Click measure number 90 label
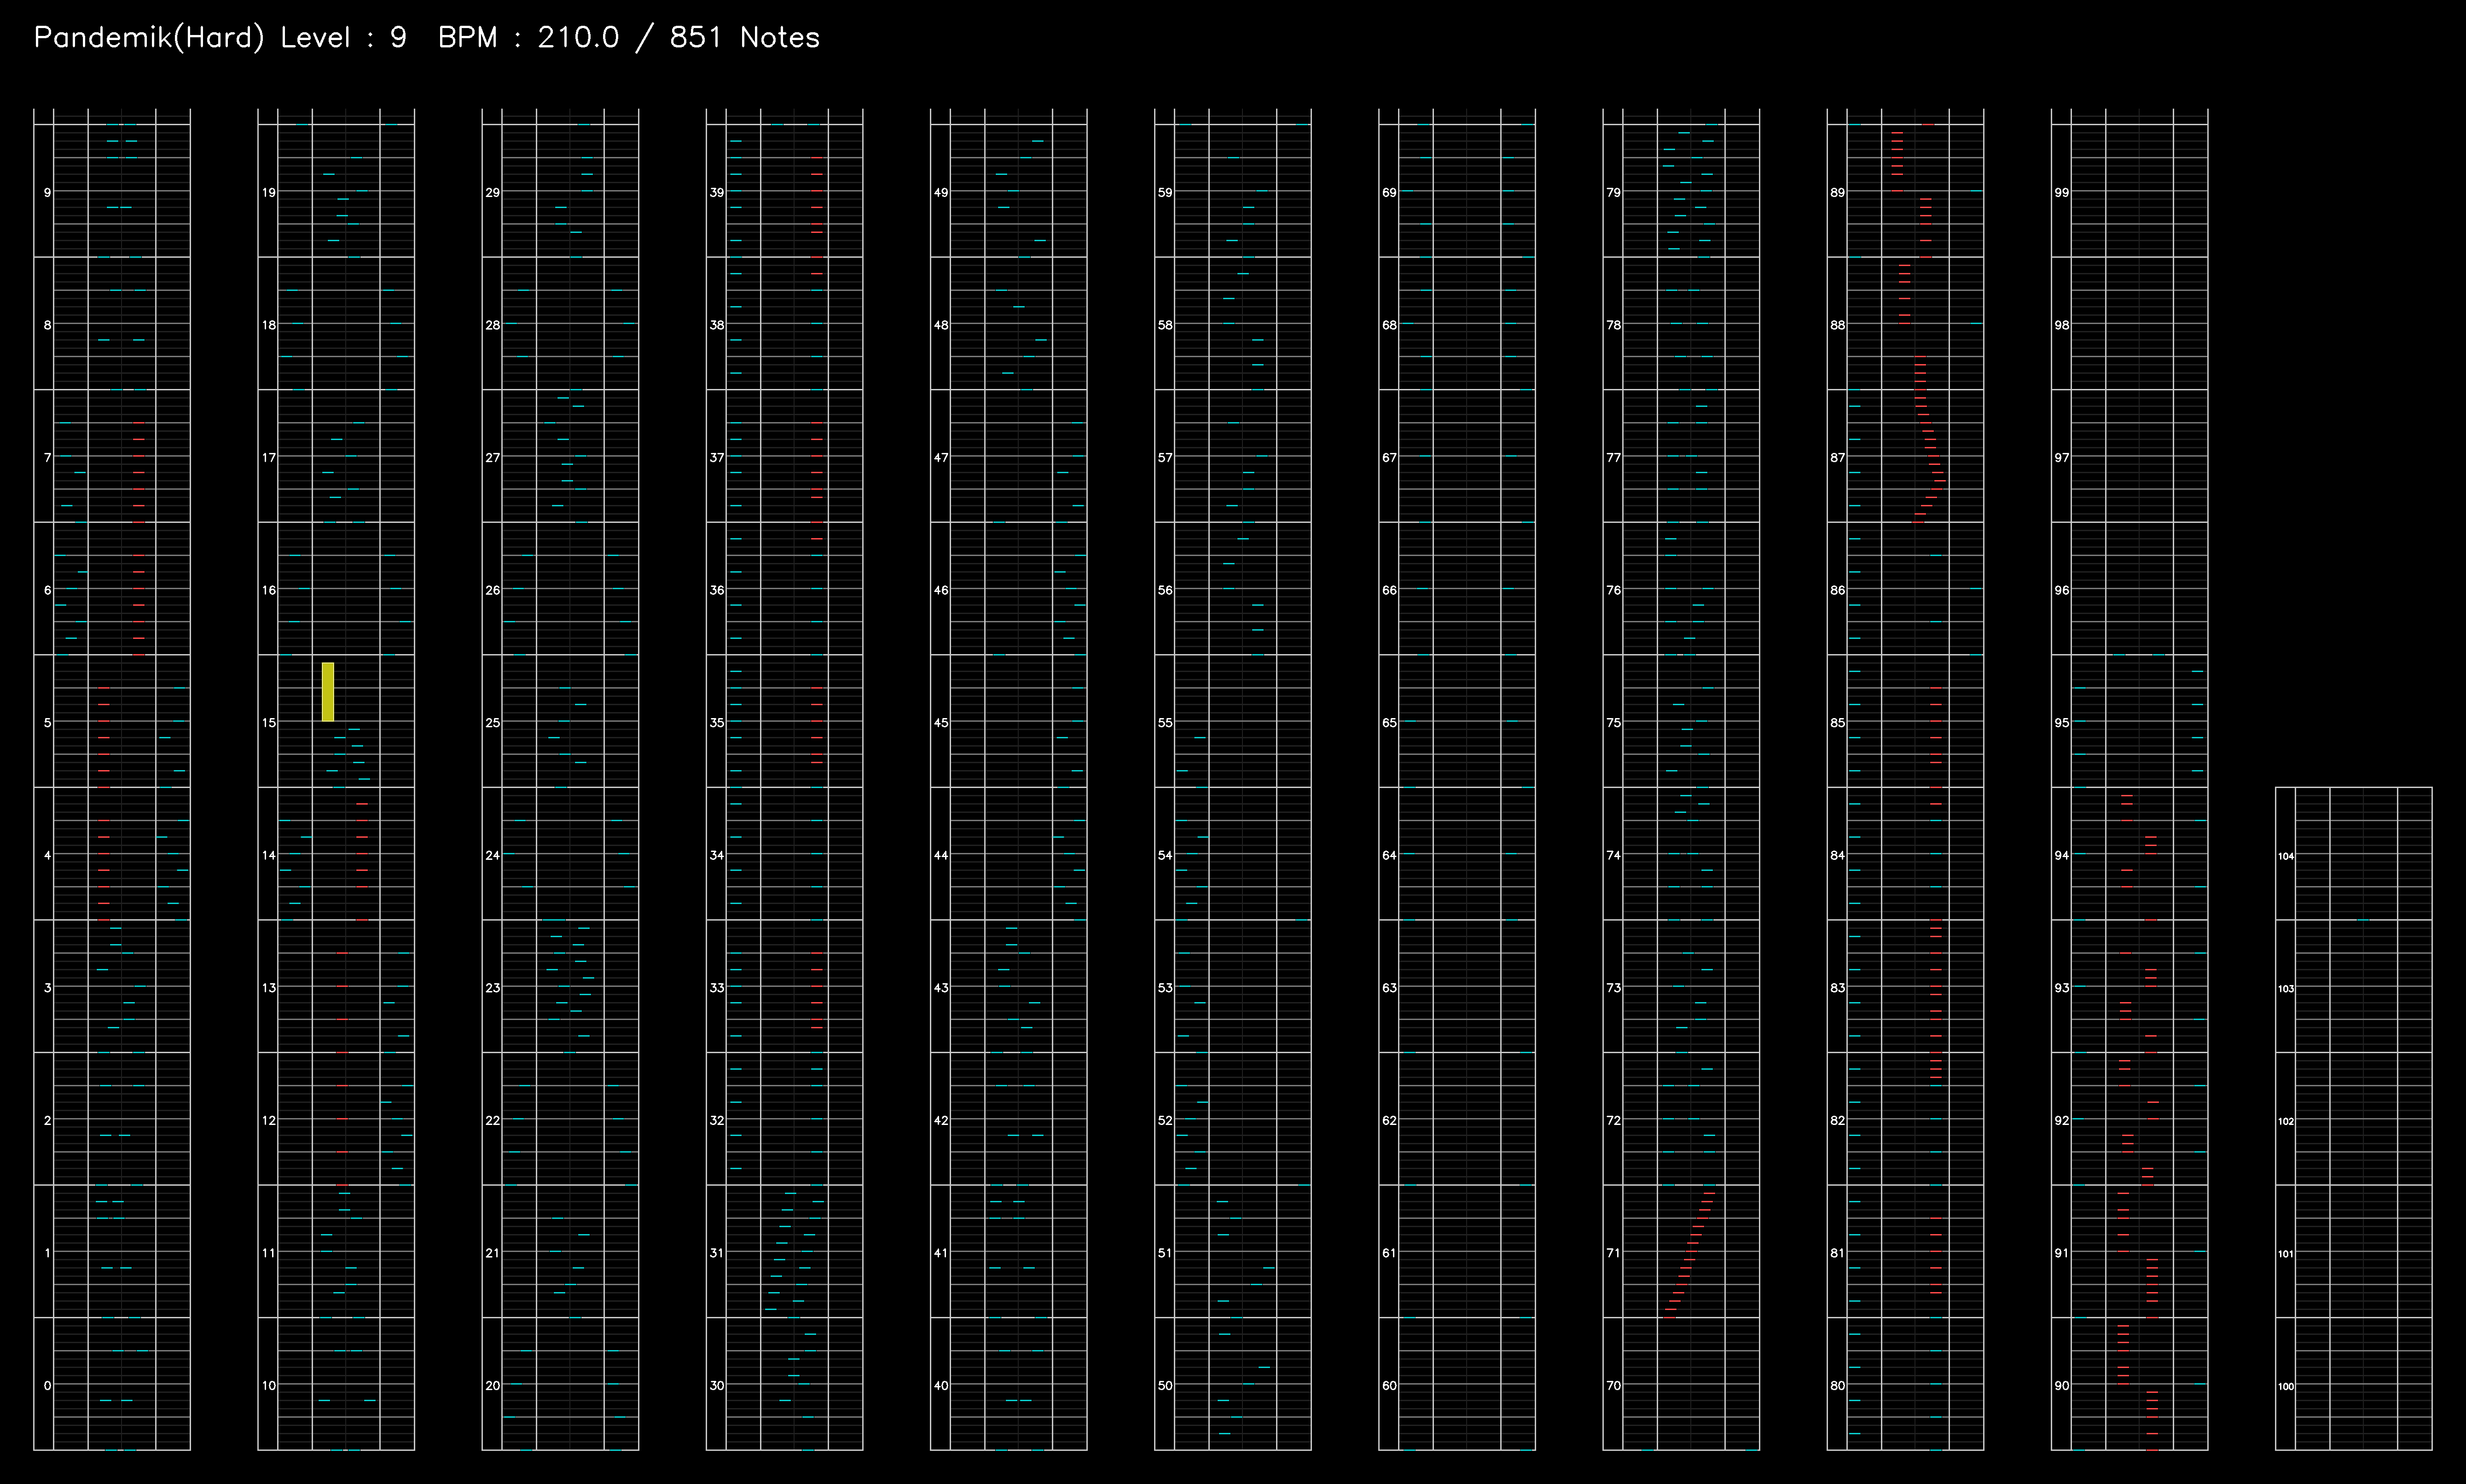Viewport: 2466px width, 1484px height. 2061,1386
